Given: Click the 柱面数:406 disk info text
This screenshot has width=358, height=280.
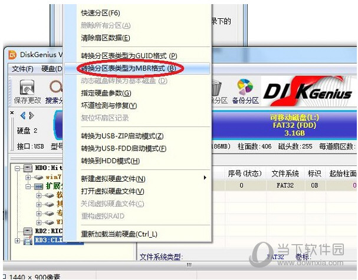Looking at the screenshot, I should (254, 146).
